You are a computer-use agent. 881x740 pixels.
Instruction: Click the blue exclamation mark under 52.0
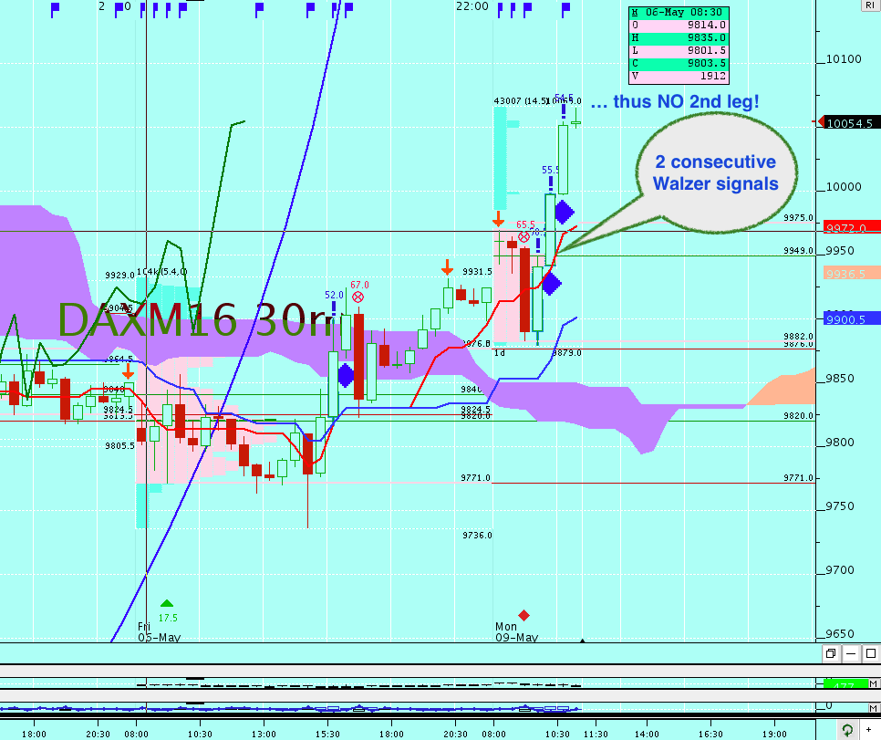tap(334, 308)
